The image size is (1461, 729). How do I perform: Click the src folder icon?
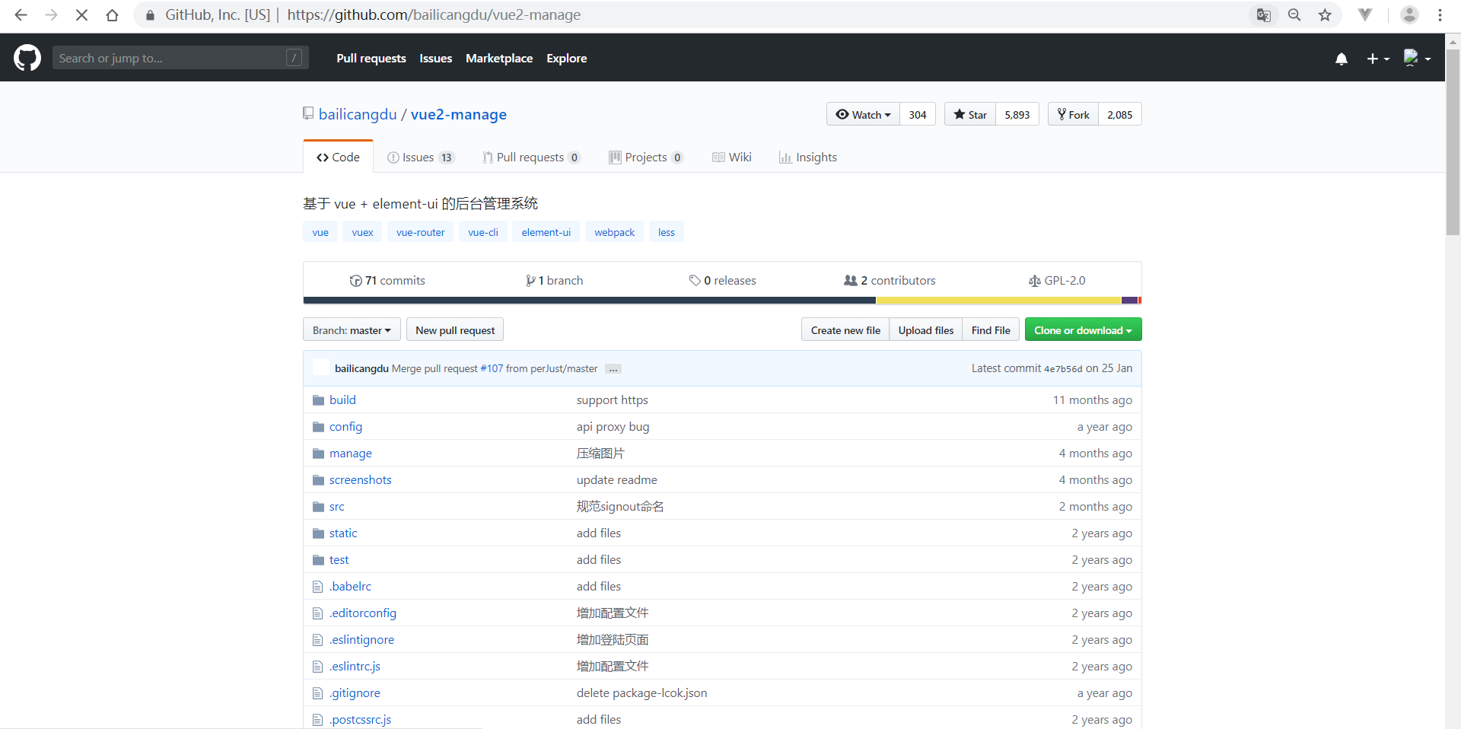tap(318, 507)
